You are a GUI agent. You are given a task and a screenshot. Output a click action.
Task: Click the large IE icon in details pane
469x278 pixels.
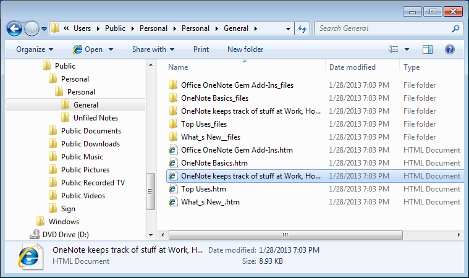click(30, 256)
